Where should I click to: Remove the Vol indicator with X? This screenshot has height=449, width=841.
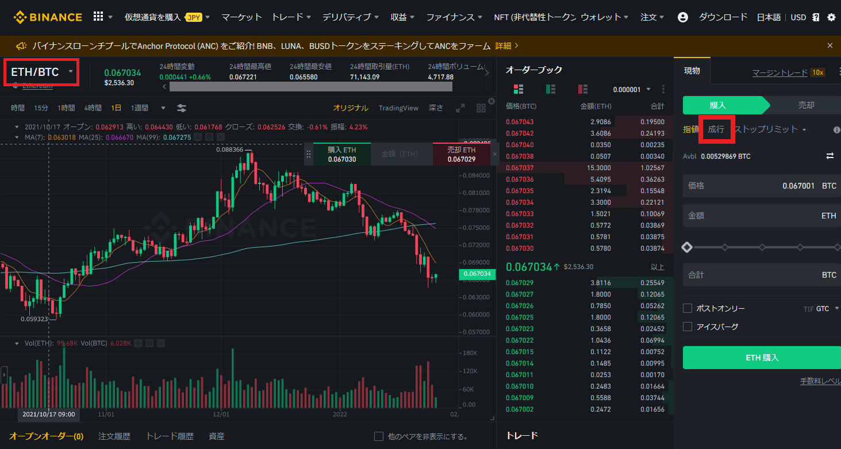click(160, 343)
